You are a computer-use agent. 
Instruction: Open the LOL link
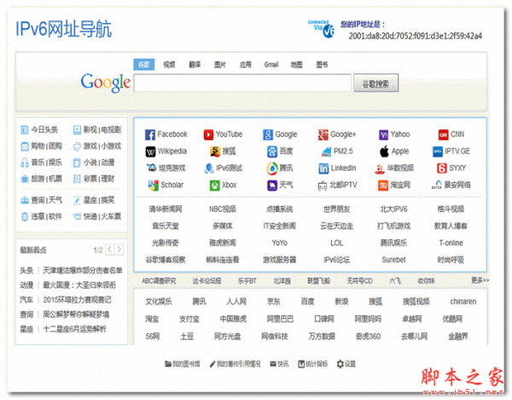coord(337,243)
